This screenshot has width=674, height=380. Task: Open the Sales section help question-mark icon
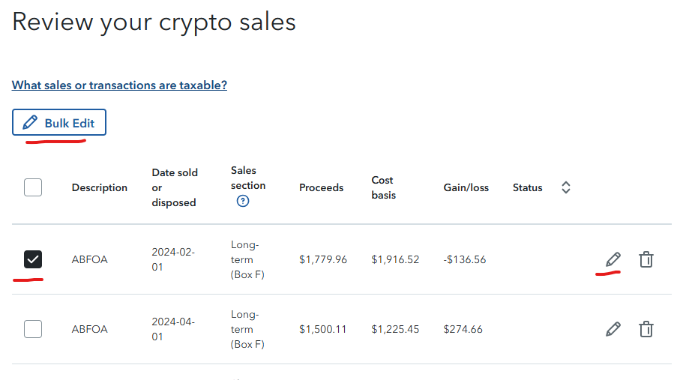tap(243, 201)
